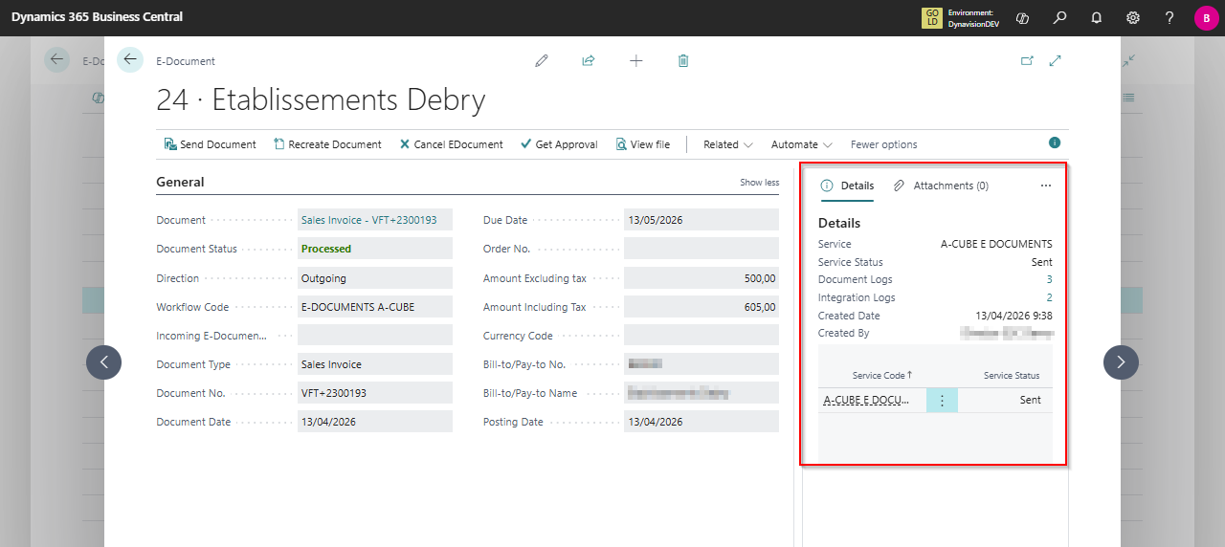The height and width of the screenshot is (547, 1225).
Task: Click back arrow of background list page
Action: pyautogui.click(x=57, y=59)
